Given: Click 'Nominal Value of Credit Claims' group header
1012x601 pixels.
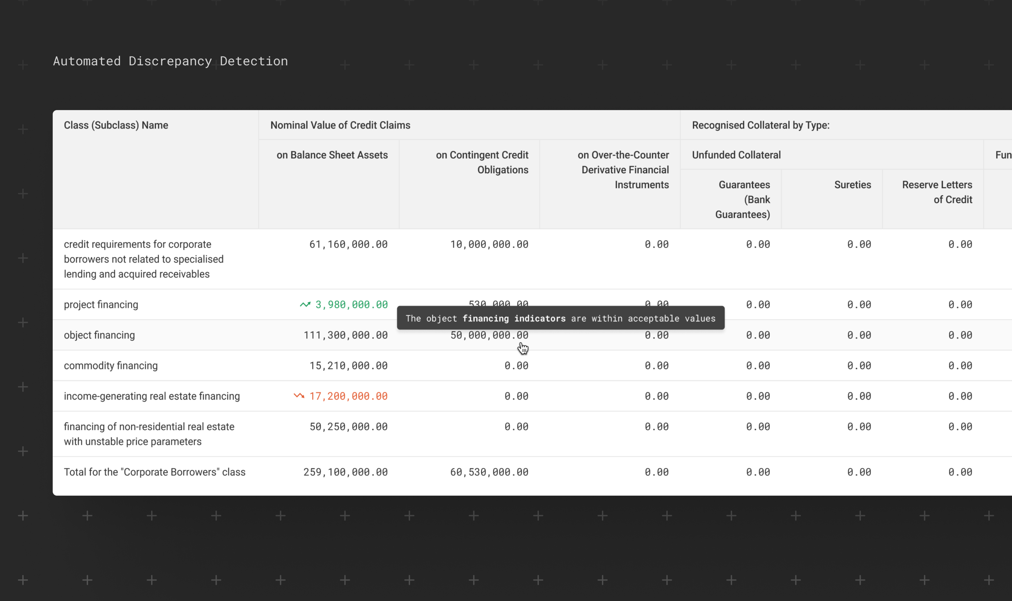Looking at the screenshot, I should [340, 125].
